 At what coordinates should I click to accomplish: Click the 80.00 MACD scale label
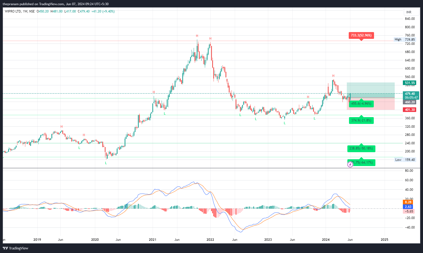pos(409,171)
